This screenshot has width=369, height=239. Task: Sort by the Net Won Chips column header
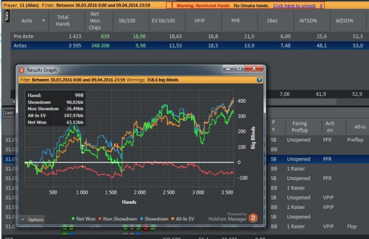pos(94,21)
